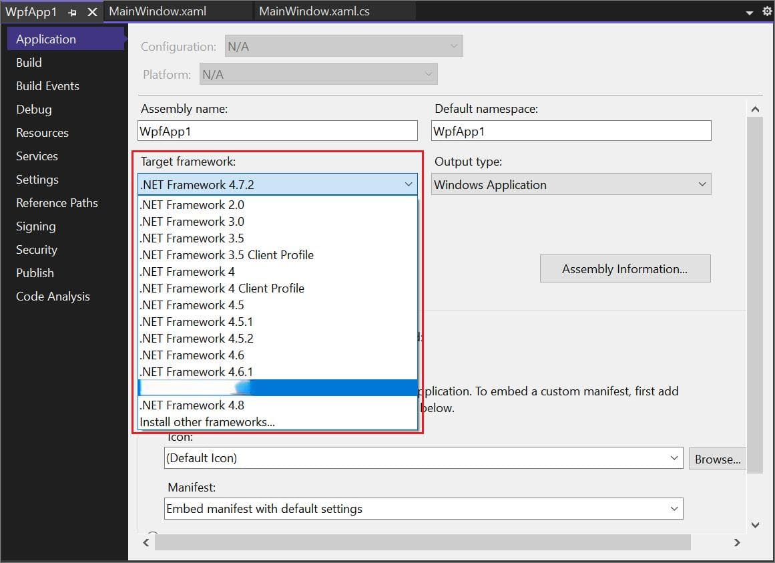The height and width of the screenshot is (563, 775).
Task: Click vertical scrollbar up arrow
Action: [x=755, y=110]
